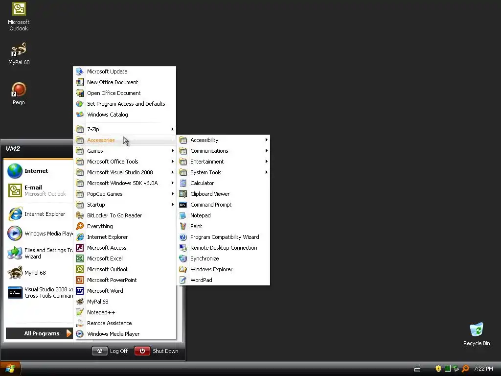Screen dimensions: 501x376
Task: Select MyPal 68 in All Programs list
Action: (125, 302)
